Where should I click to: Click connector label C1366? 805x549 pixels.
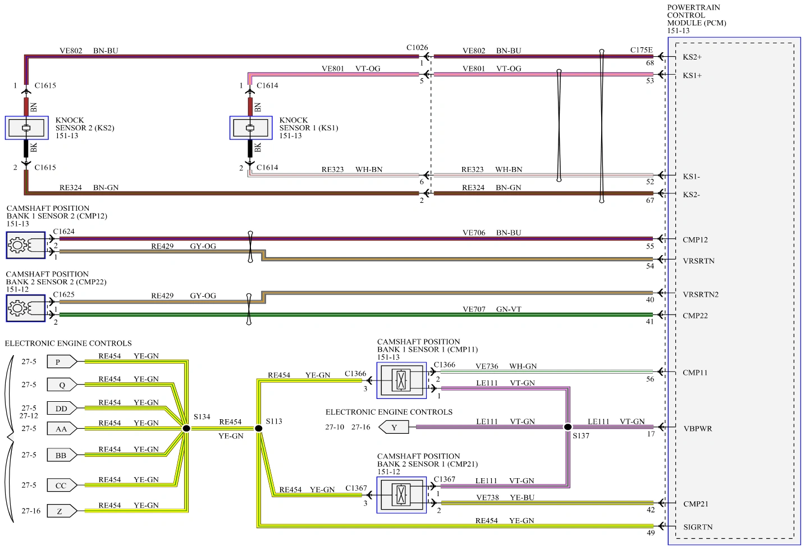pos(355,374)
